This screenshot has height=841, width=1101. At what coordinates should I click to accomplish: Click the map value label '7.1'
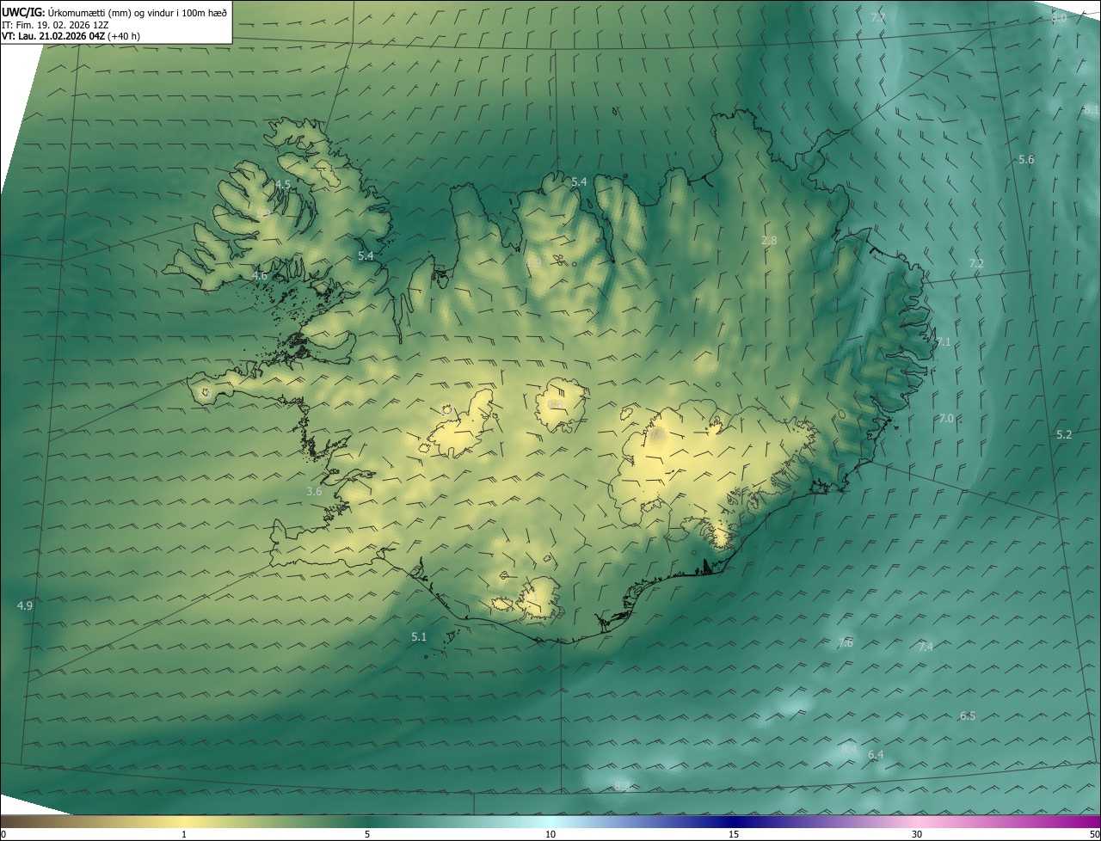click(944, 342)
